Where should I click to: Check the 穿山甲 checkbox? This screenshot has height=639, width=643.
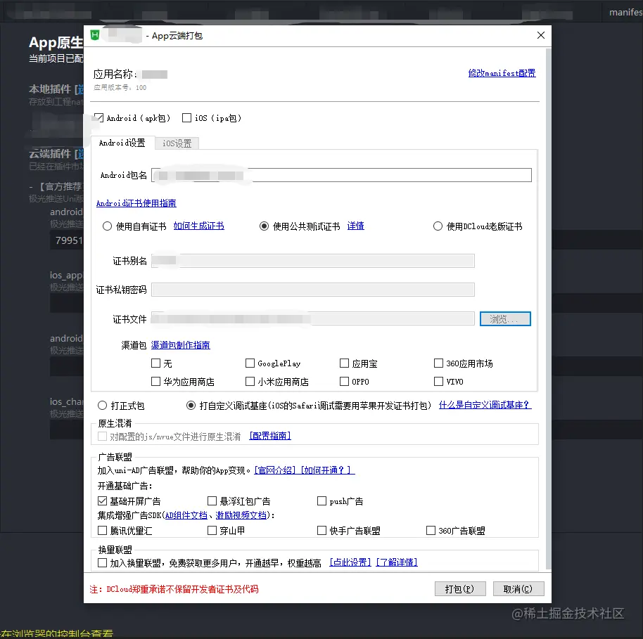(212, 530)
